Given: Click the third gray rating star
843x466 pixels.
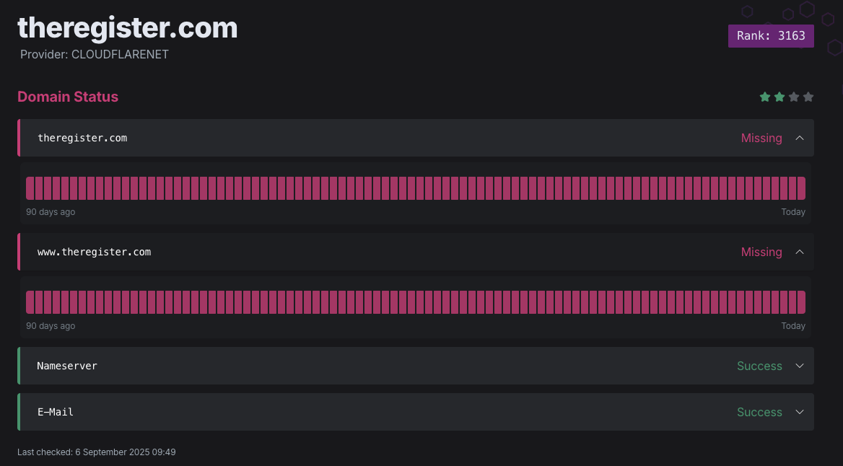Looking at the screenshot, I should (x=794, y=97).
